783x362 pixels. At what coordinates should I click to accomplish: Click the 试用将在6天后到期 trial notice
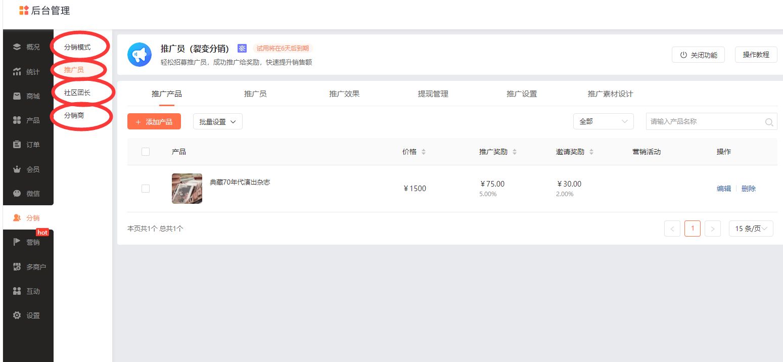click(283, 49)
